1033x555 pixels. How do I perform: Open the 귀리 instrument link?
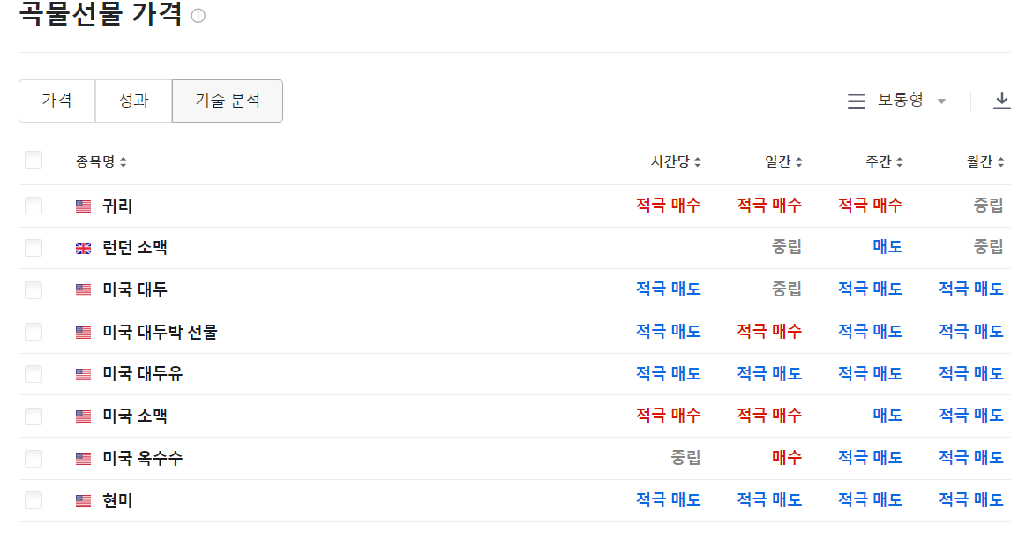pos(117,206)
